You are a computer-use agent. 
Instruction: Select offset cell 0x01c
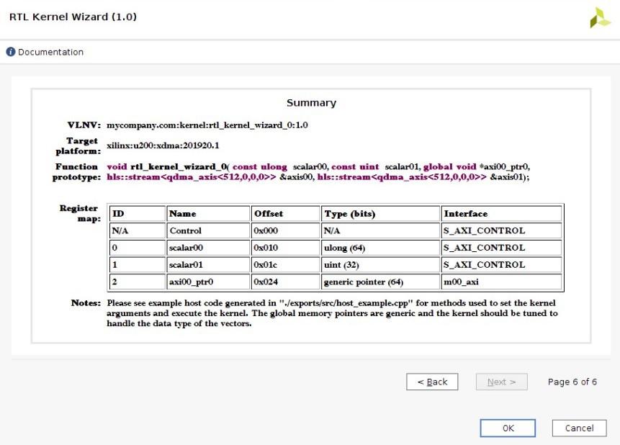coord(285,265)
